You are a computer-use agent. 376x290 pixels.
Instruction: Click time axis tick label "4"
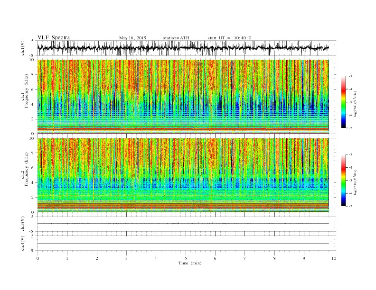point(156,258)
